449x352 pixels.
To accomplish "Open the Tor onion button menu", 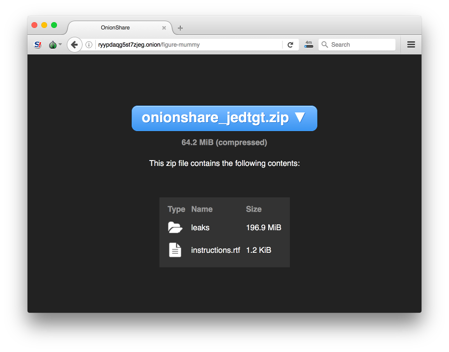I will point(56,45).
